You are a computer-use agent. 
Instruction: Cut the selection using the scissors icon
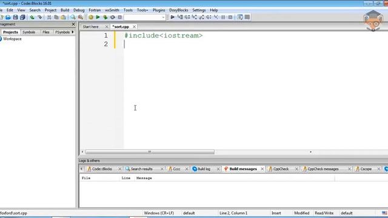tap(49, 18)
